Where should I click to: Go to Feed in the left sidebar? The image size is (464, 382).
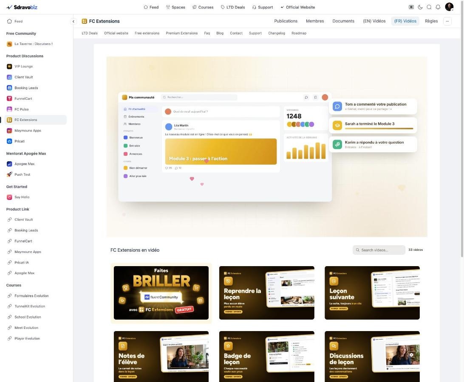[x=18, y=21]
